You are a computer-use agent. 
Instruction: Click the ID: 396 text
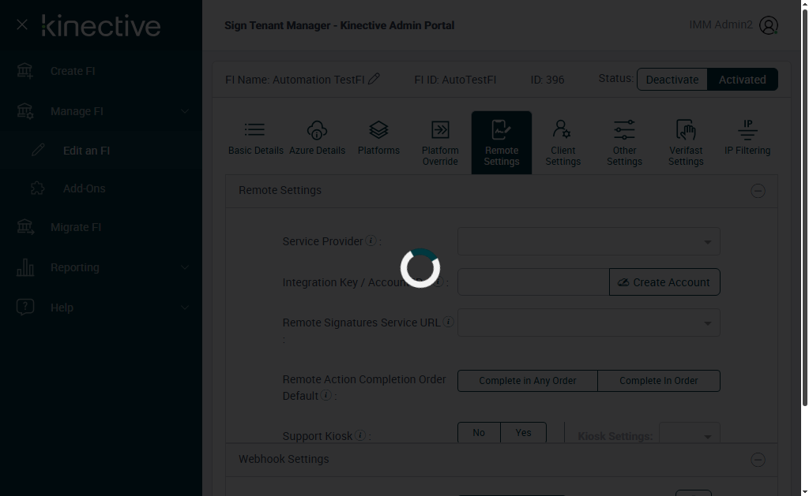(x=547, y=80)
